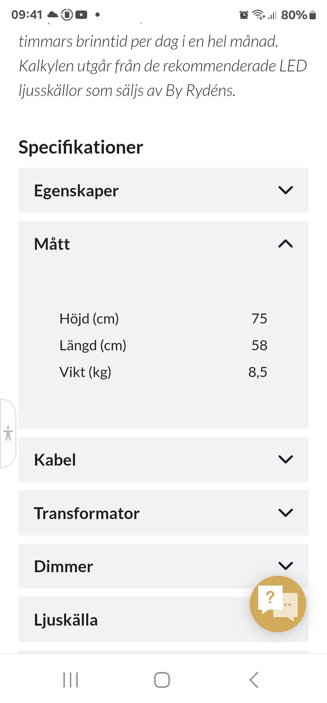Open the help chat bubble button
Image resolution: width=327 pixels, height=703 pixels.
(278, 604)
